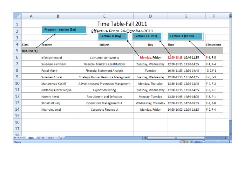Select the Monday, Friday cell in row 6
The height and width of the screenshot is (189, 244).
150,58
